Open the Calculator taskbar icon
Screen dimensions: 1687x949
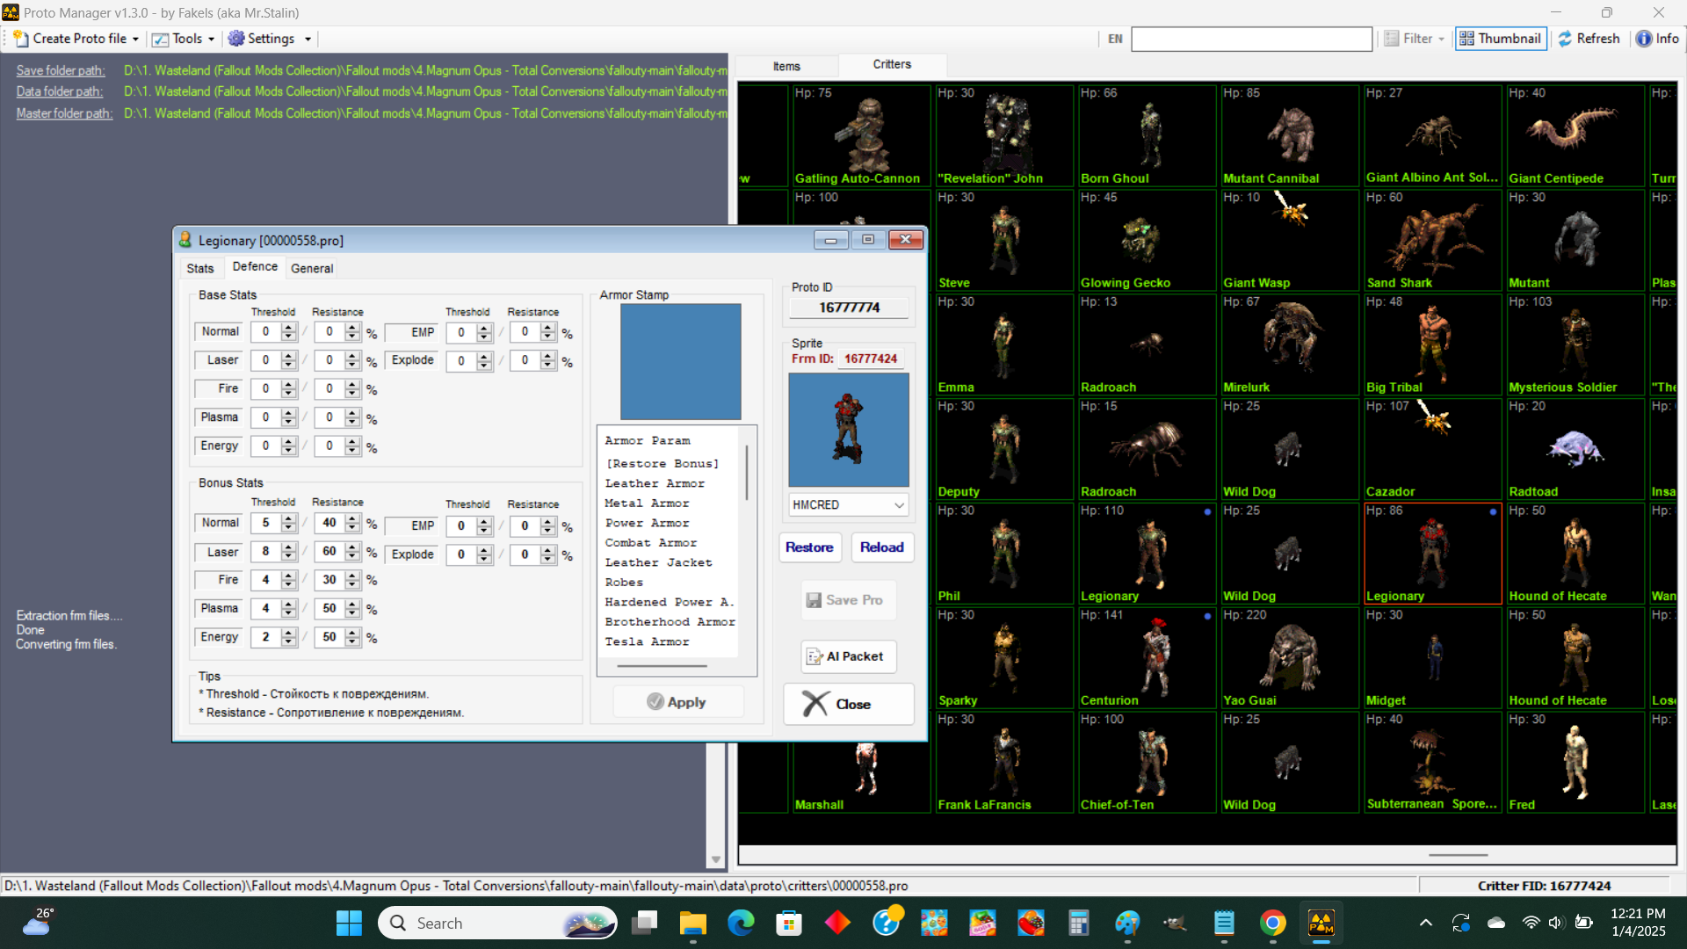coord(1079,923)
